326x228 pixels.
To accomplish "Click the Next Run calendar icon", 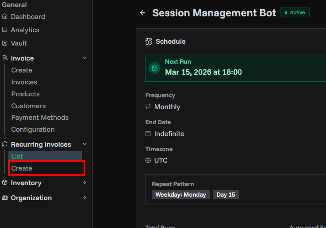I will [154, 68].
